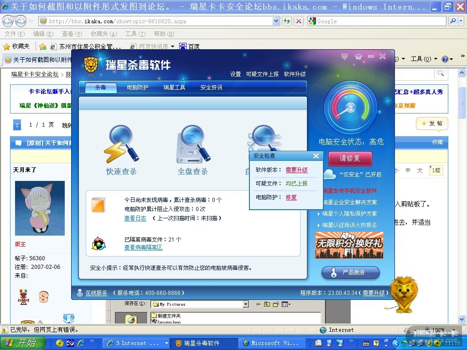Open the 百度 favorites bar shortcut
Image resolution: width=467 pixels, height=350 pixels.
189,46
